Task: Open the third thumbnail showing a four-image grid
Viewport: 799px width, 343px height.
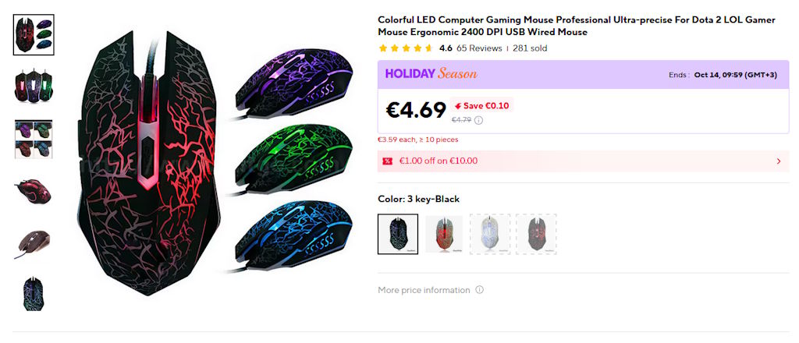Action: coord(34,139)
